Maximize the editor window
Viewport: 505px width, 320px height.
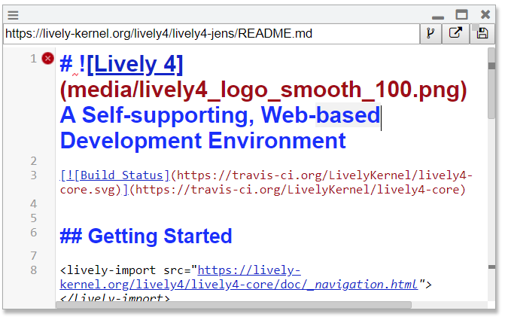point(461,14)
